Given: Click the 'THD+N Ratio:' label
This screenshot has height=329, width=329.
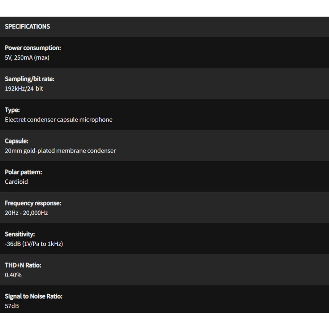Looking at the screenshot, I should coord(23,265).
